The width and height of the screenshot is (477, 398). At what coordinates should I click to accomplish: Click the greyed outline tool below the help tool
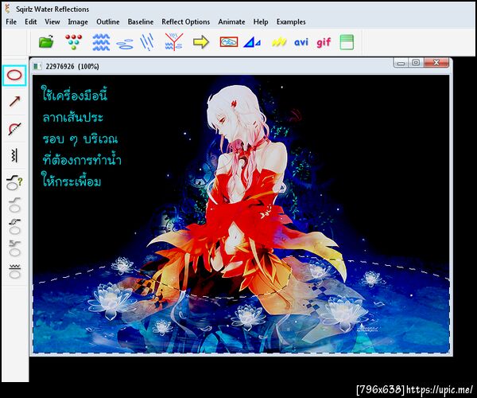click(14, 205)
